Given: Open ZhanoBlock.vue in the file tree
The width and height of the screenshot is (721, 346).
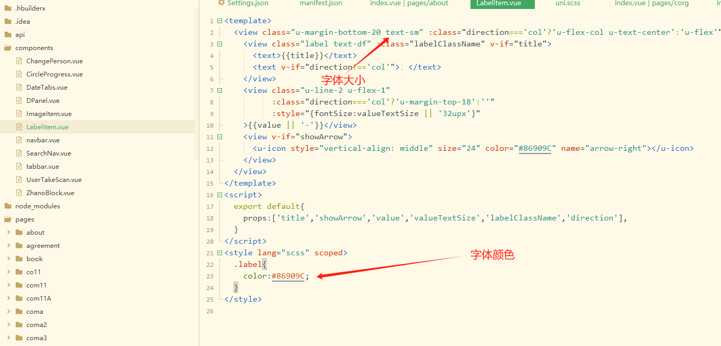Looking at the screenshot, I should (50, 193).
